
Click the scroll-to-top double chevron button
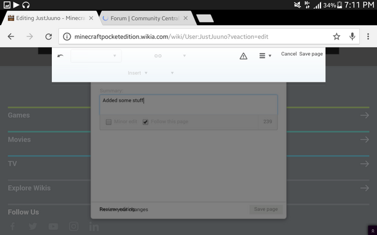pyautogui.click(x=372, y=230)
